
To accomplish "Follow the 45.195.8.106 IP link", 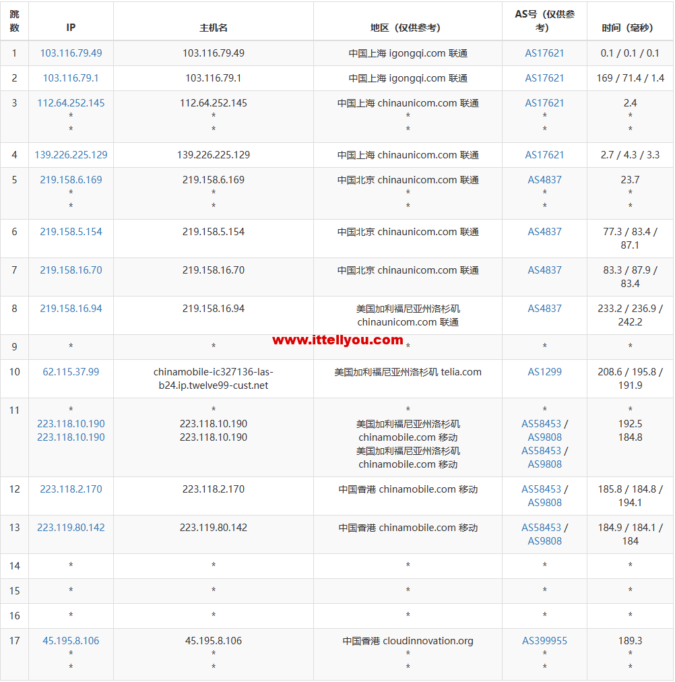I will tap(71, 641).
